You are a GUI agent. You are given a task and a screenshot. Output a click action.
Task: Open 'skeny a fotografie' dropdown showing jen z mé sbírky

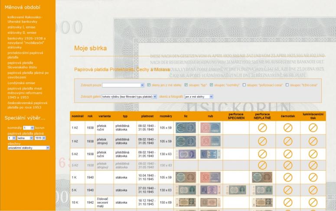pos(199,97)
